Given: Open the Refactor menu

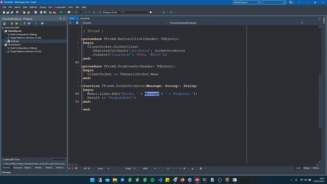Looking at the screenshot, I should click(33, 7).
